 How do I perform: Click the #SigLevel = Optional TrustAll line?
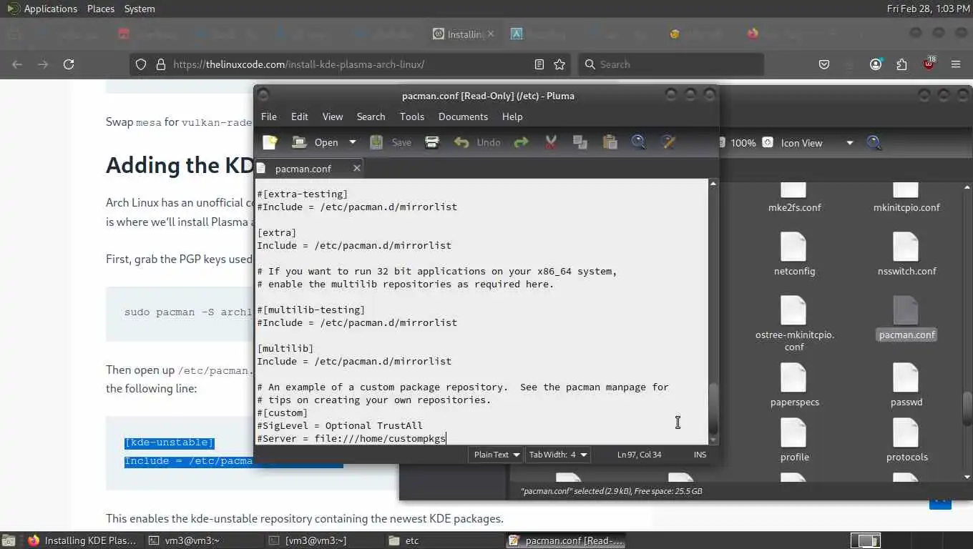340,426
